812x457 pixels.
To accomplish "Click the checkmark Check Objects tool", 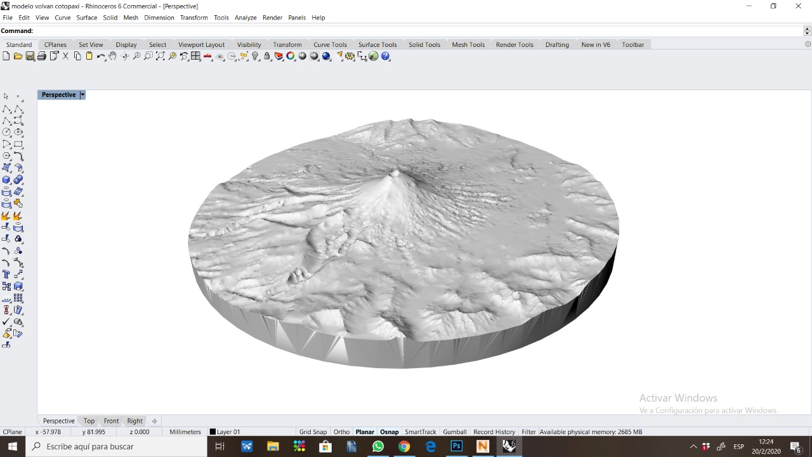I will coord(6,322).
